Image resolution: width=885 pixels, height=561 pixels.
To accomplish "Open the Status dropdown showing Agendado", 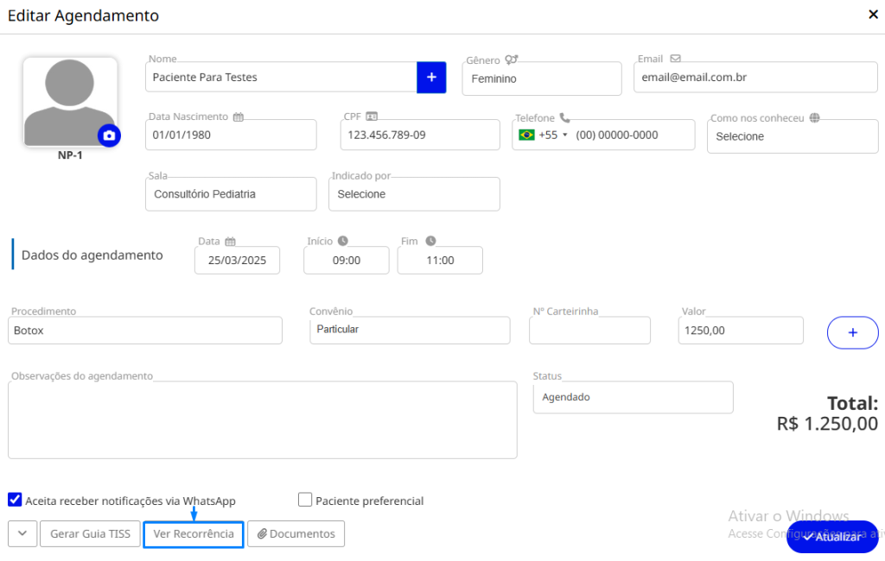I will 634,398.
